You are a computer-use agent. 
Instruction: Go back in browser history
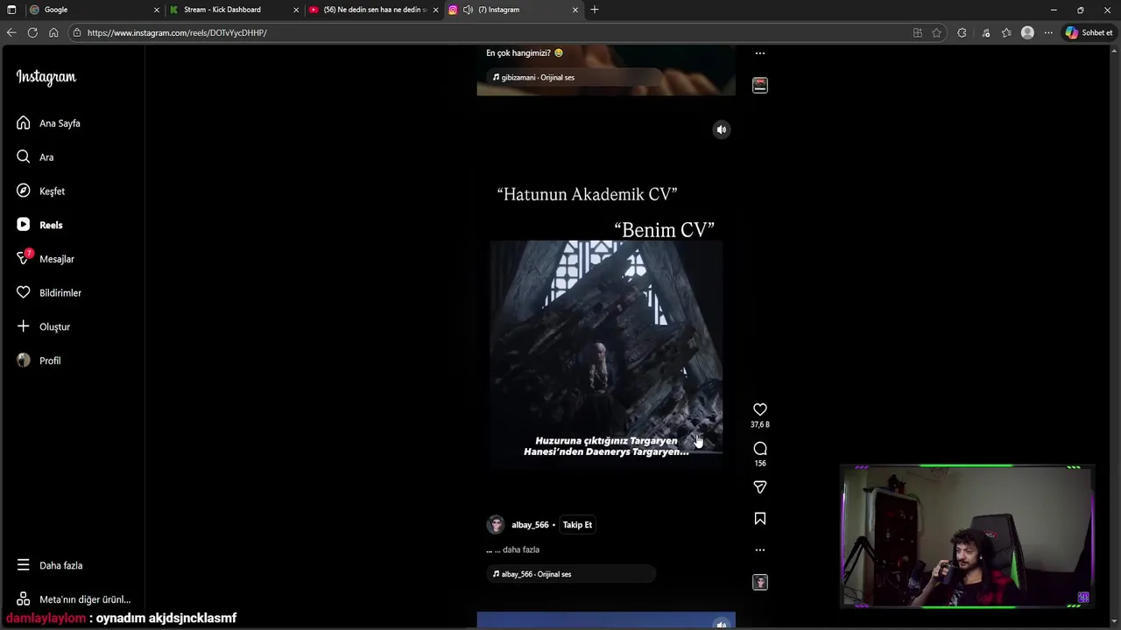(x=11, y=32)
